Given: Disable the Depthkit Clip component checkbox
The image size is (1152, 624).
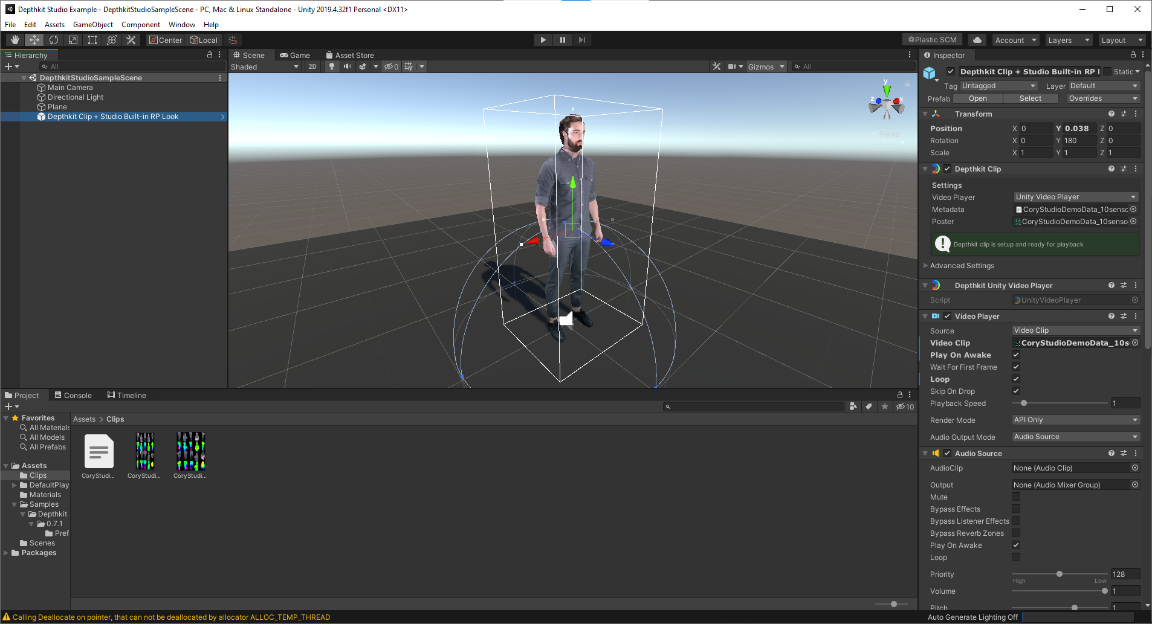Looking at the screenshot, I should [947, 169].
